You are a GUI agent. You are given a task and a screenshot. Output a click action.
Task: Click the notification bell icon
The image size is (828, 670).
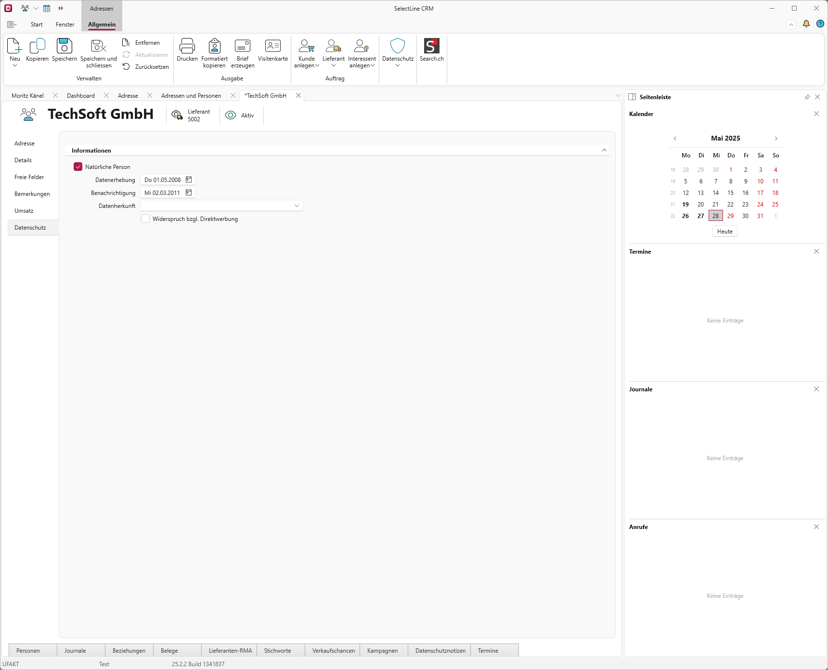(806, 24)
